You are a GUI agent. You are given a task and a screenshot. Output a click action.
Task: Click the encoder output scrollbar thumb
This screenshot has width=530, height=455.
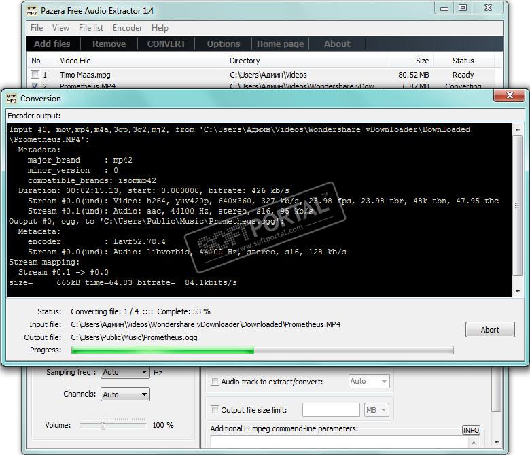tap(518, 205)
